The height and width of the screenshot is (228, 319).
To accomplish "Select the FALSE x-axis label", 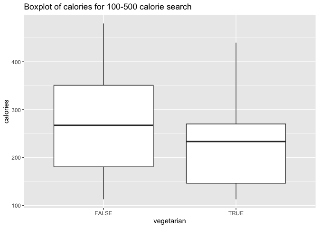I will [x=103, y=213].
